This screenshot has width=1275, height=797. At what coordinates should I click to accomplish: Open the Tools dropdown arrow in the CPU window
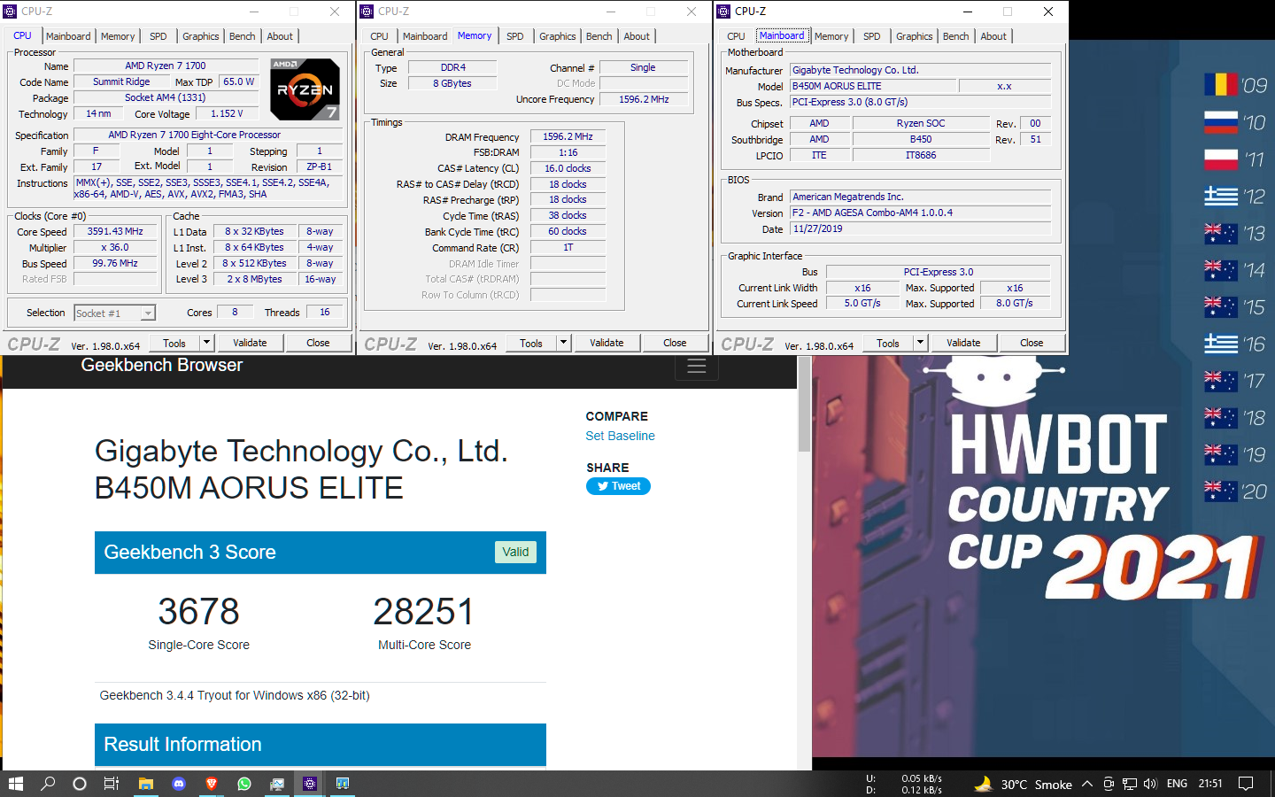pos(206,343)
